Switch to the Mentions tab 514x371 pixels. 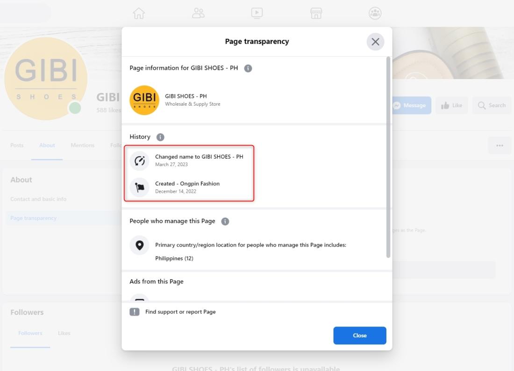82,145
